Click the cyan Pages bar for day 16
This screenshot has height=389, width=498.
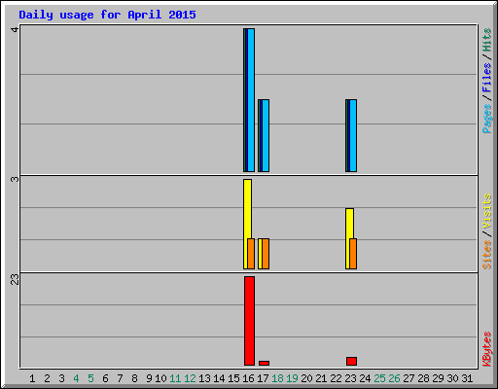point(251,100)
